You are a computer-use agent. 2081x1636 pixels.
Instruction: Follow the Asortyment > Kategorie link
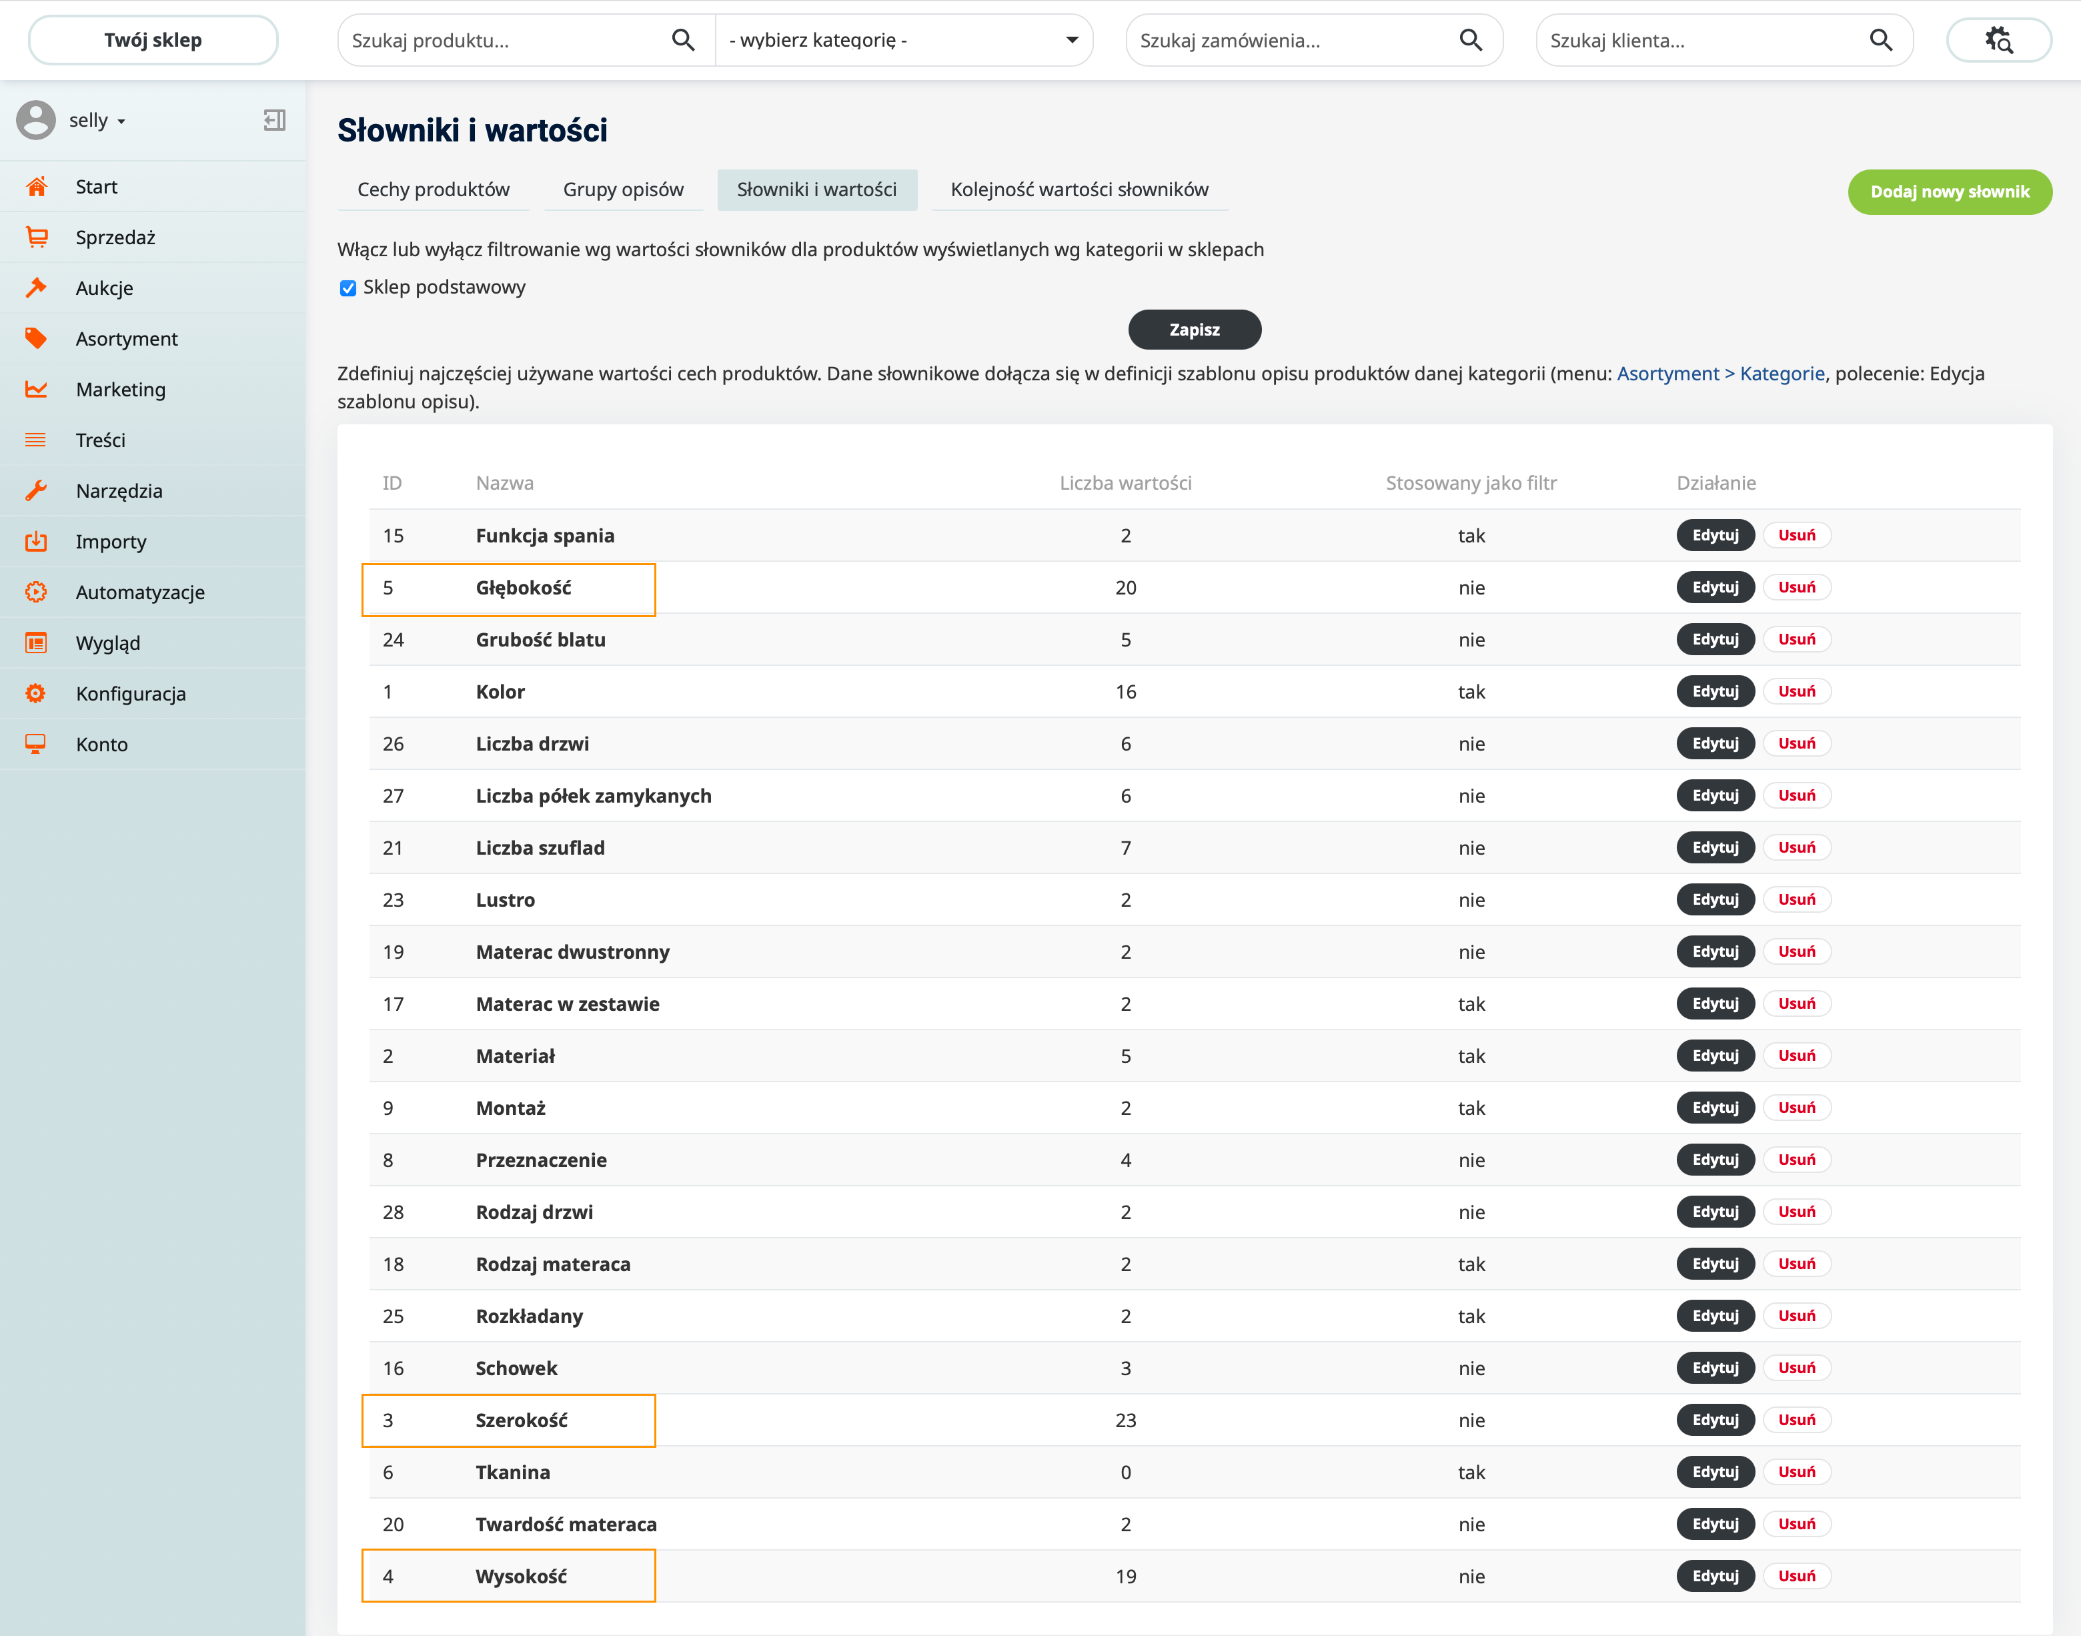click(x=1720, y=374)
